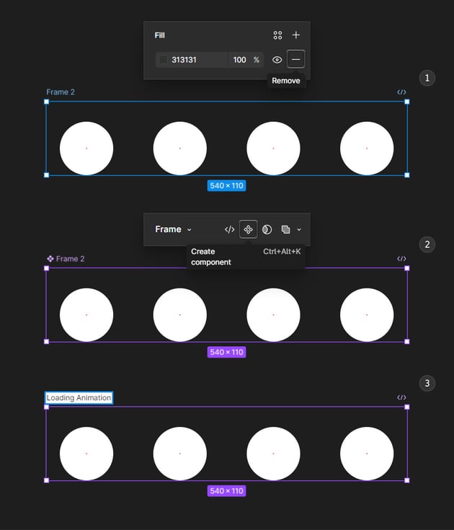Click code icon beside Loading Animation
The height and width of the screenshot is (530, 454).
[x=401, y=397]
